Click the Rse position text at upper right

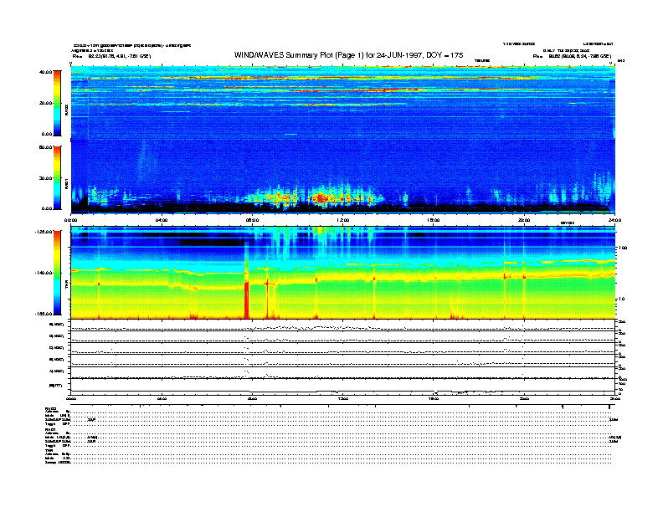pyautogui.click(x=572, y=56)
